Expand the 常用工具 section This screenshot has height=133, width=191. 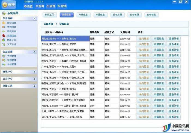pyautogui.click(x=34, y=86)
